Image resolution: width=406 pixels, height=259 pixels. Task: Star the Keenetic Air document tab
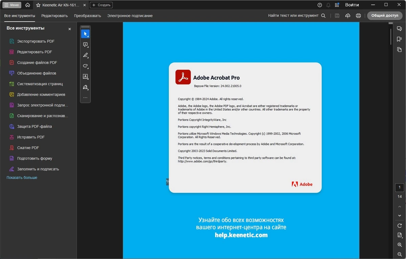[38, 5]
